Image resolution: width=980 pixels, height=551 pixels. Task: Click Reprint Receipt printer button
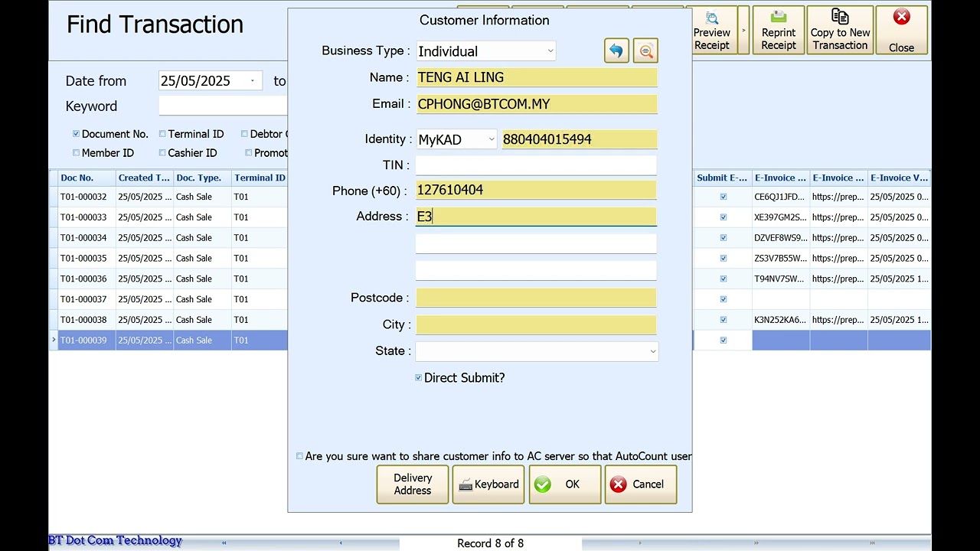tap(779, 31)
